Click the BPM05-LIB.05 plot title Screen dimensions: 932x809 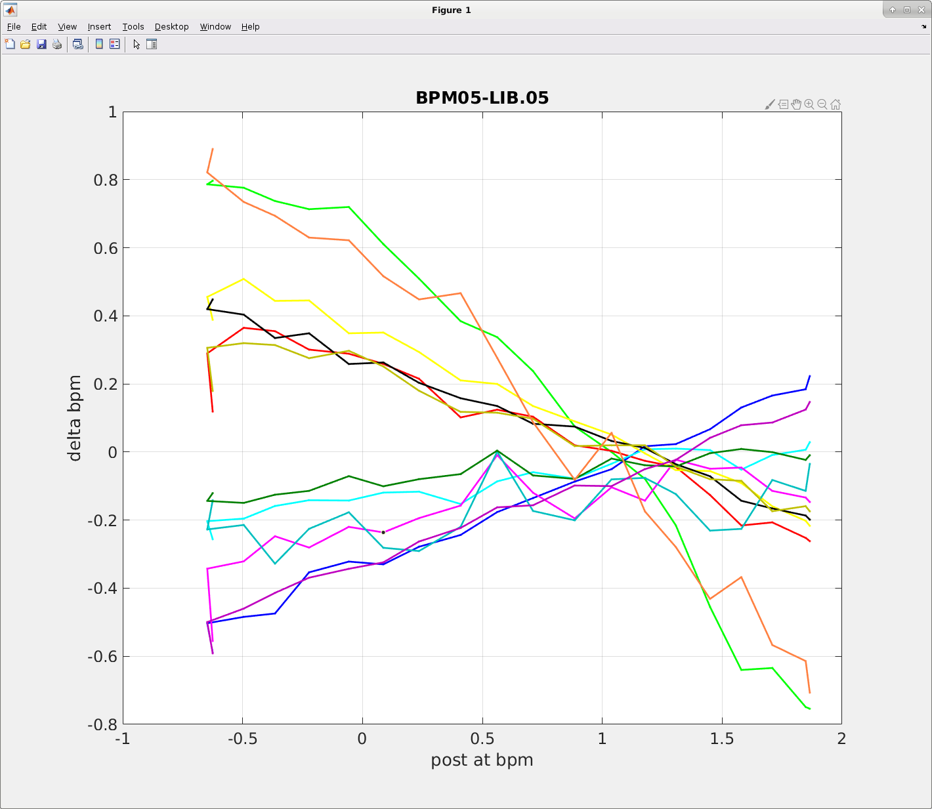click(482, 98)
